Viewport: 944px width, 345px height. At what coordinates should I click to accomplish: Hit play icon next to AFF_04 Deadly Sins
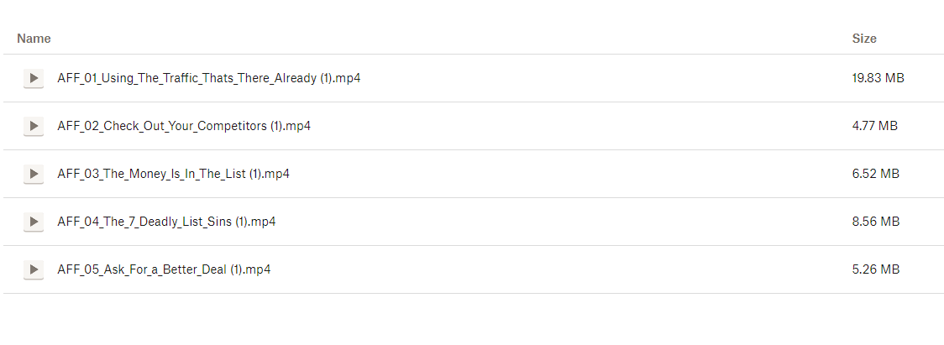click(x=34, y=222)
